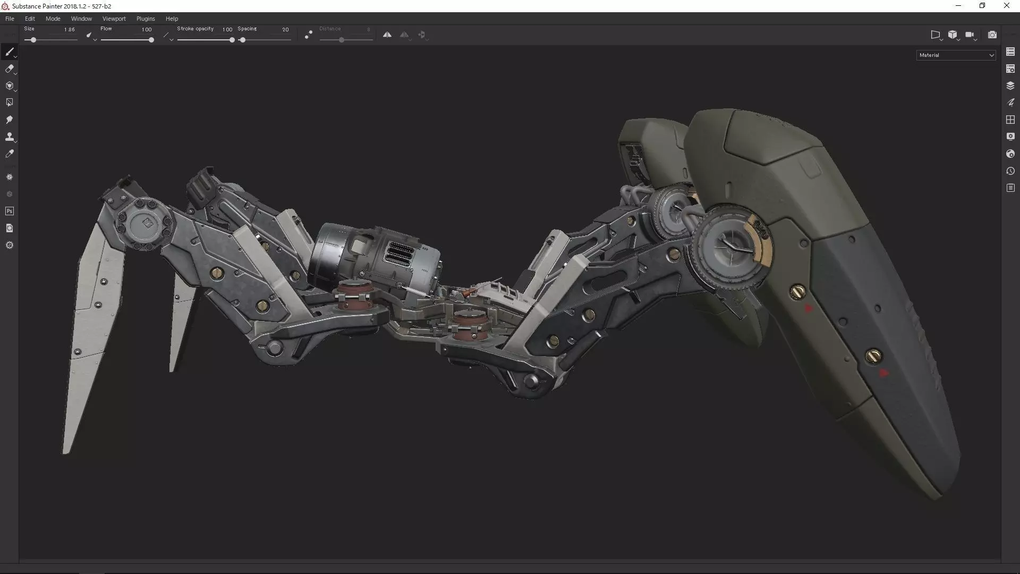Open the 3D cube viewport mode dropdown
The height and width of the screenshot is (574, 1020).
tap(953, 35)
